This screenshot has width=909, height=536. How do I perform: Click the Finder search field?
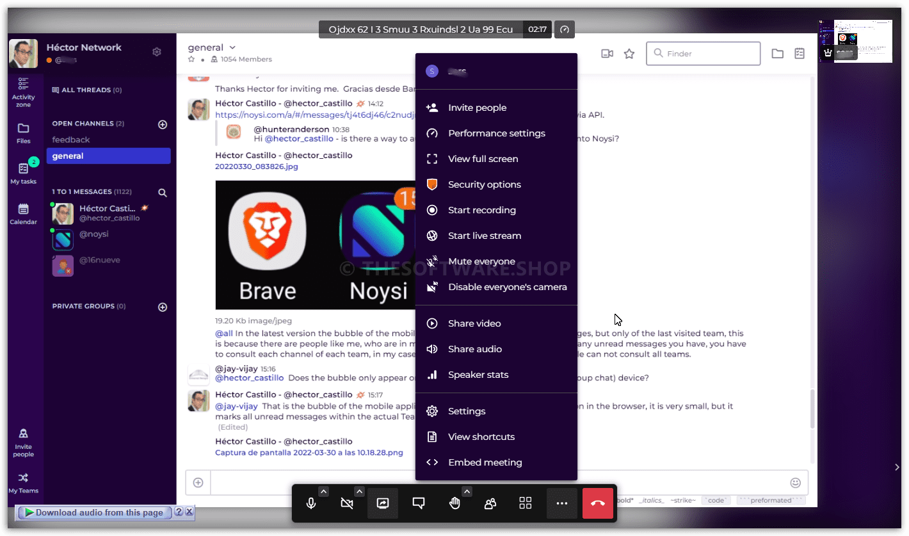click(x=704, y=54)
